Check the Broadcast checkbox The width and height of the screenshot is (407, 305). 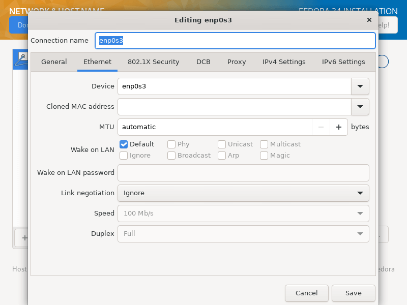click(x=171, y=156)
